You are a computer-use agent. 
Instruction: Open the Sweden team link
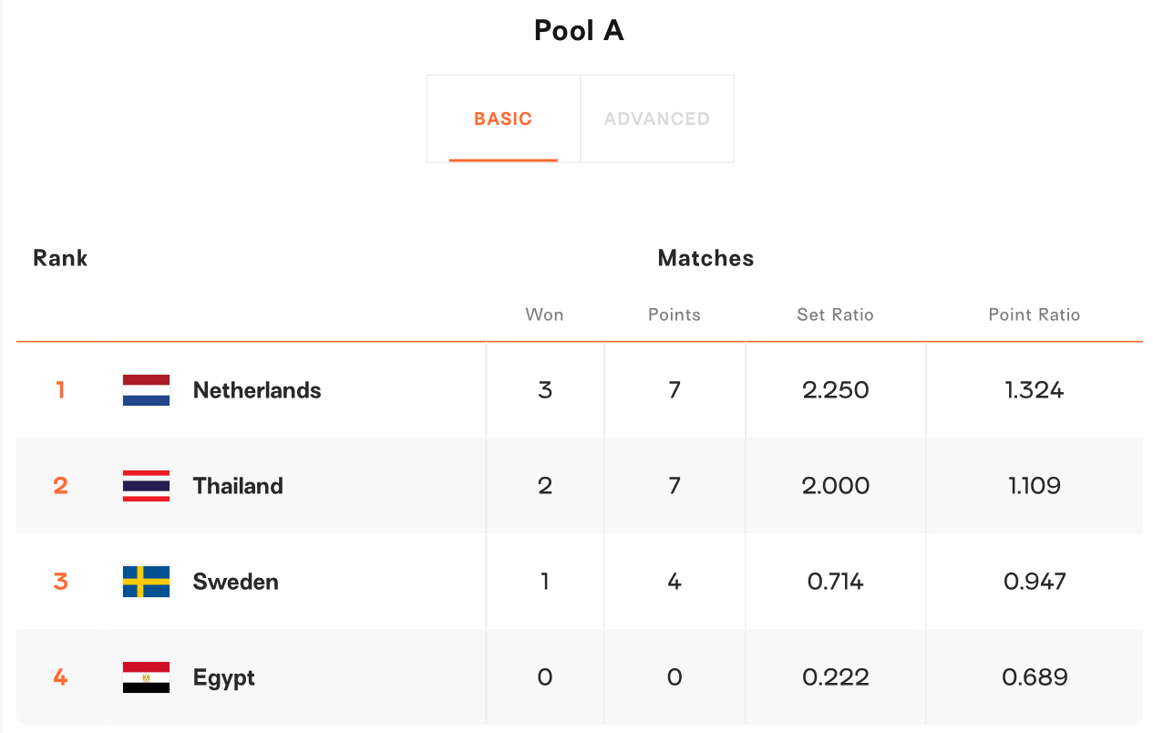click(236, 582)
